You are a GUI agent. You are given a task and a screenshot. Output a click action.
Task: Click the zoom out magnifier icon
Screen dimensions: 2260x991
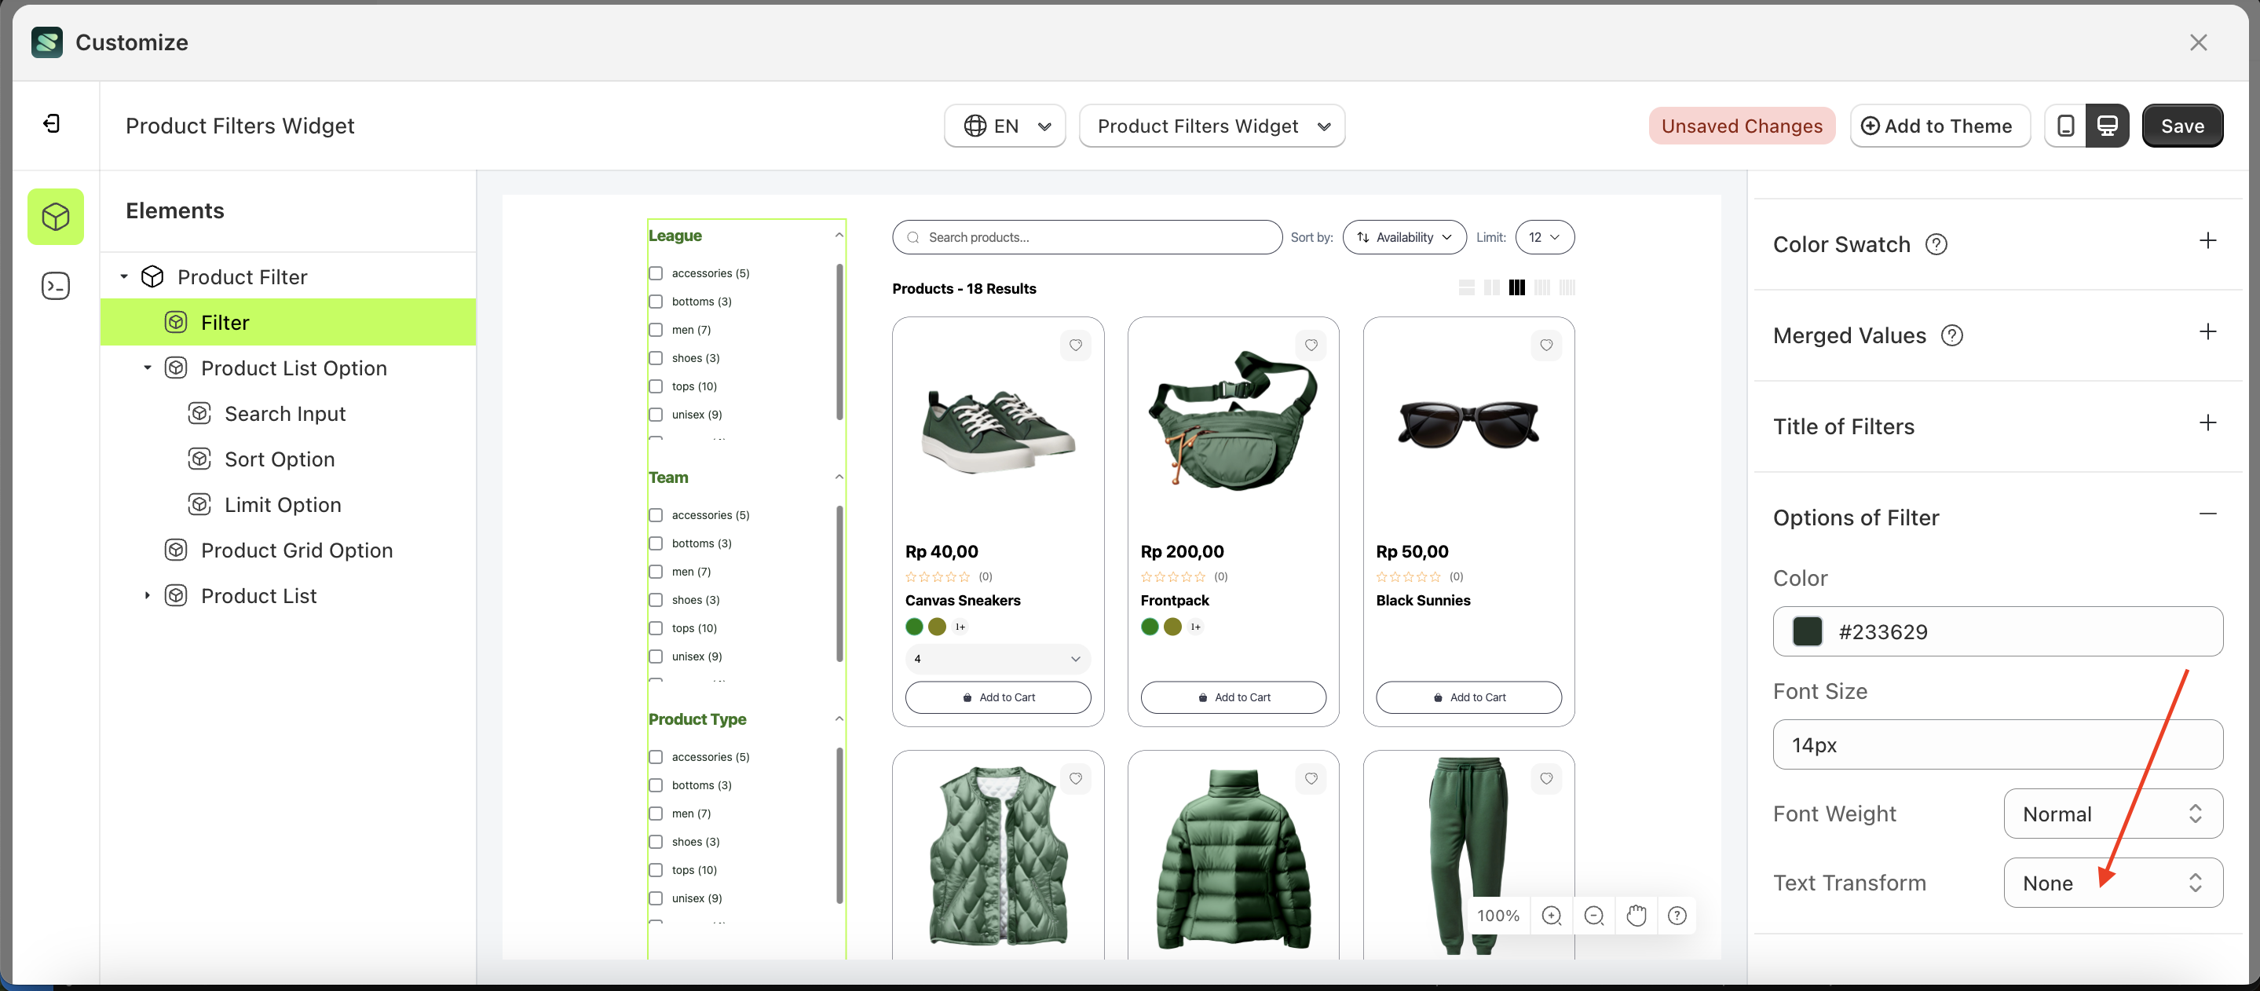(x=1594, y=916)
